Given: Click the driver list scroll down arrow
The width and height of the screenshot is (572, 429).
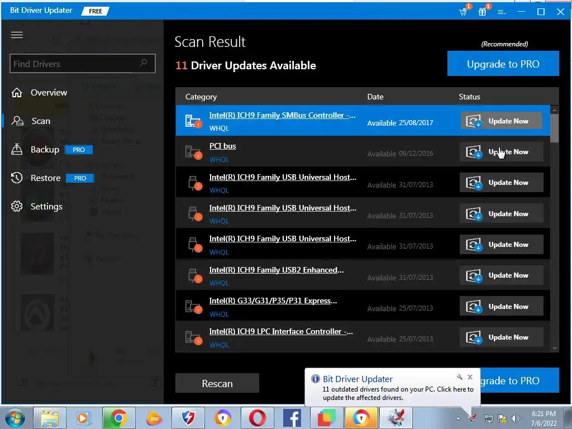Looking at the screenshot, I should (555, 349).
